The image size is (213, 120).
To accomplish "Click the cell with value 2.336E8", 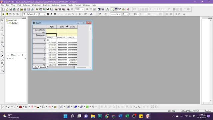I will [72, 60].
